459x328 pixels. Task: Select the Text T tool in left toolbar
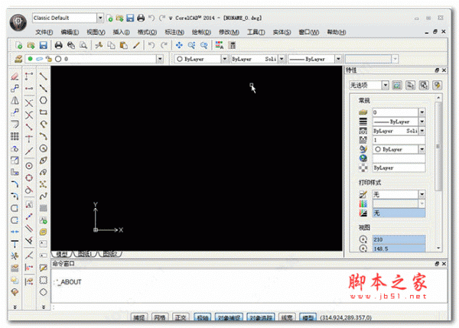coord(15,244)
